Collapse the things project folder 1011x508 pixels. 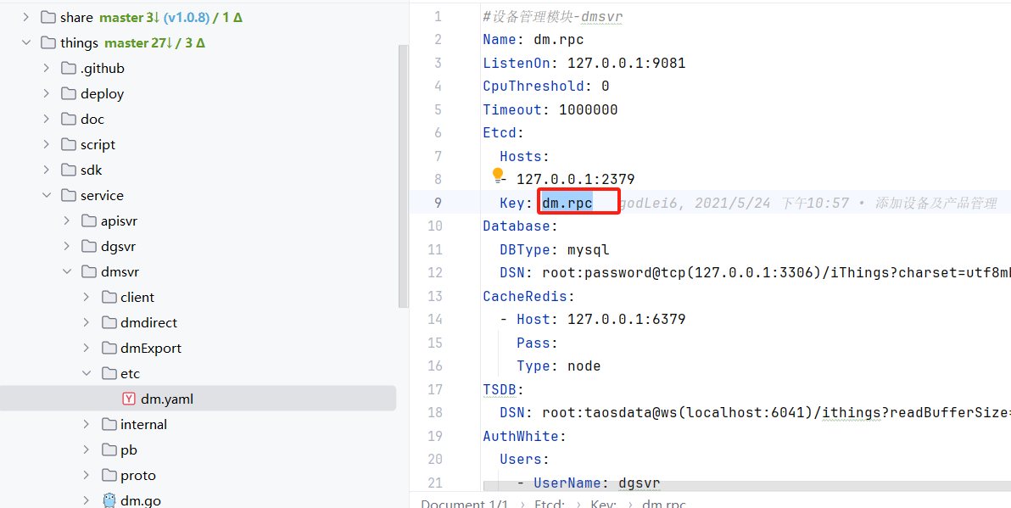pyautogui.click(x=26, y=42)
